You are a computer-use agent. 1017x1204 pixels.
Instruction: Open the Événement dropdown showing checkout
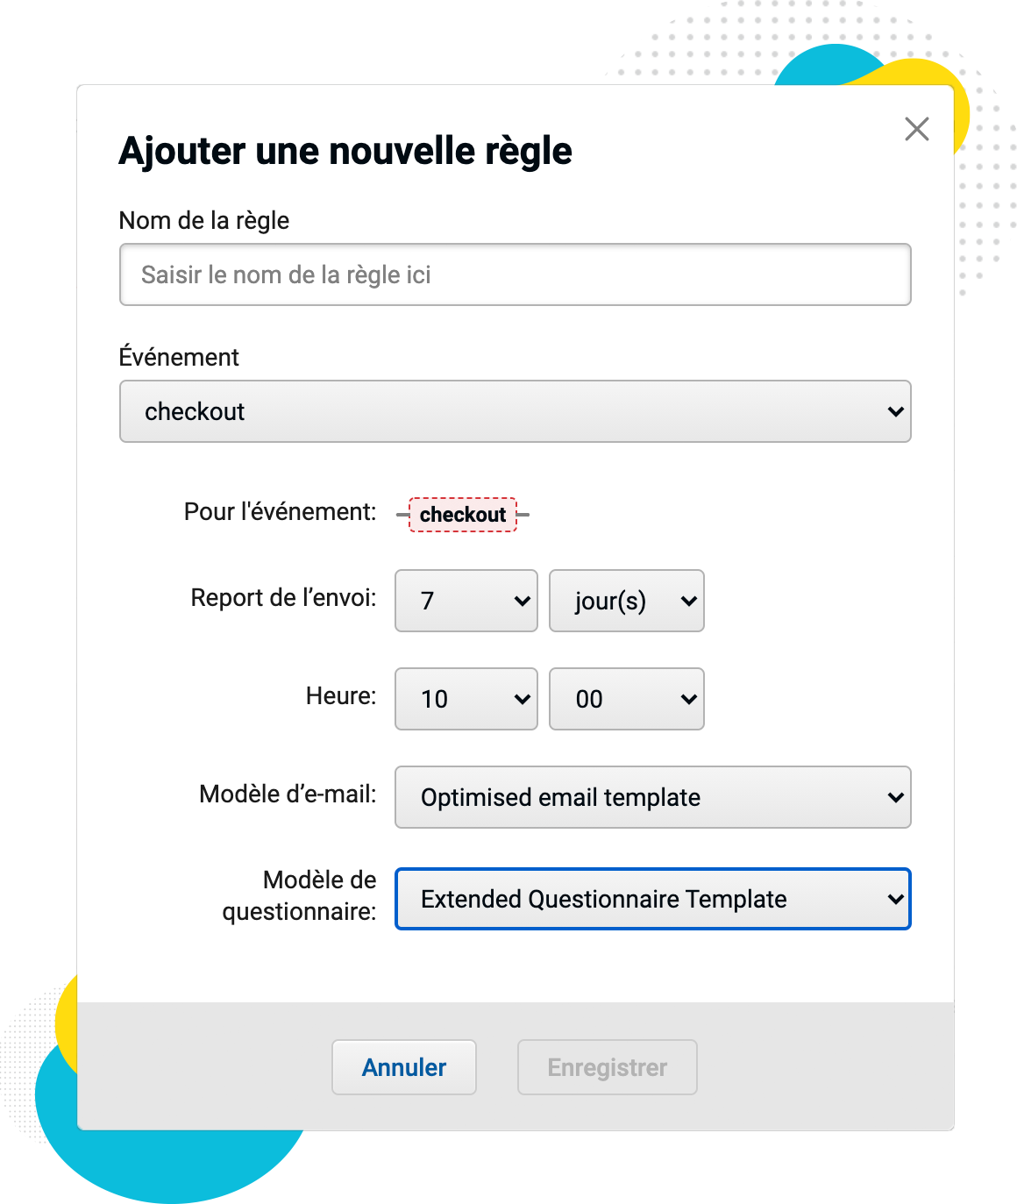click(x=516, y=411)
